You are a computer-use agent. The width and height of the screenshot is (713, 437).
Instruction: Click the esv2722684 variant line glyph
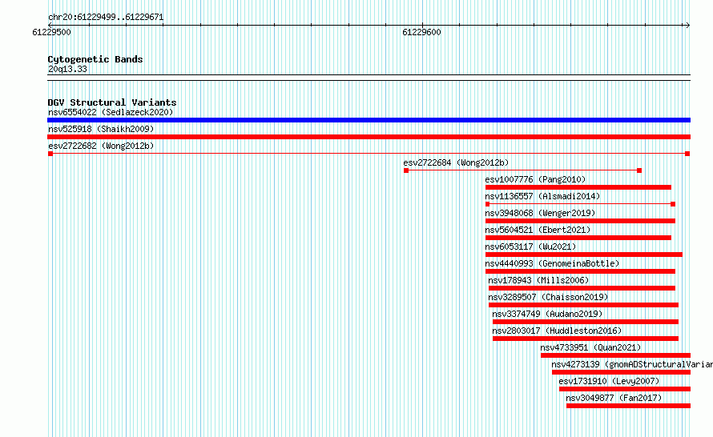click(522, 170)
